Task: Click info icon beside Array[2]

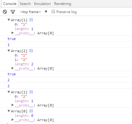Action: pos(31,51)
